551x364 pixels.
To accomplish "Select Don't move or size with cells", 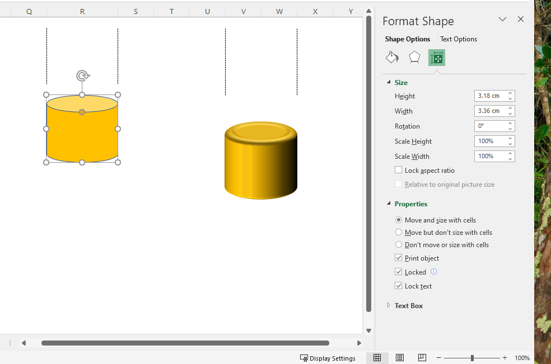I will point(399,244).
